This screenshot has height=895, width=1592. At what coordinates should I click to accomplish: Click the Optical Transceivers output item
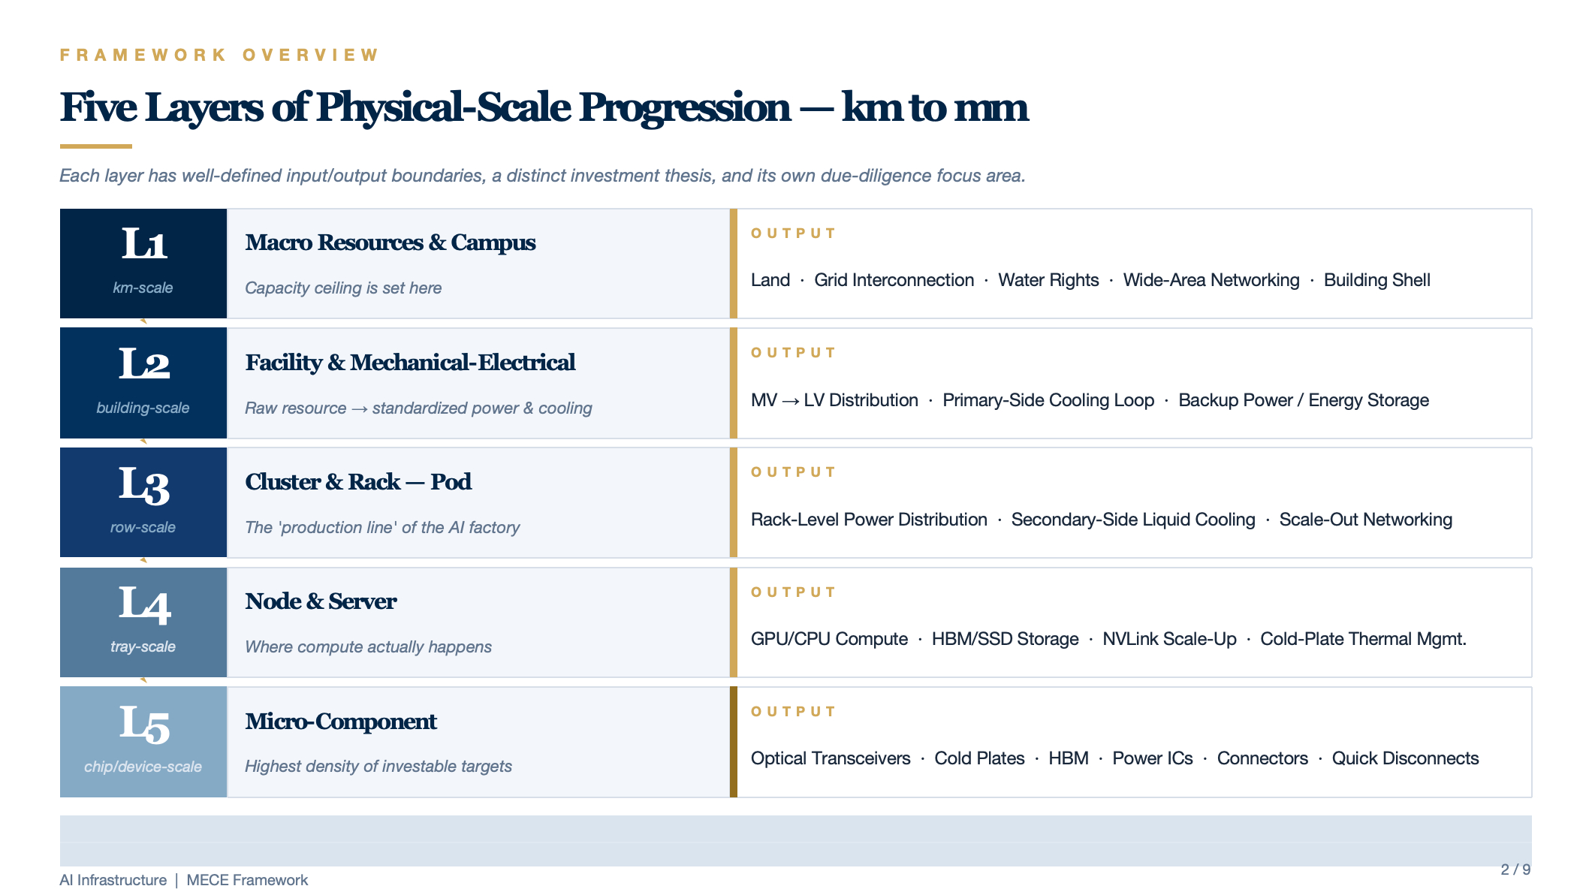[x=831, y=758]
